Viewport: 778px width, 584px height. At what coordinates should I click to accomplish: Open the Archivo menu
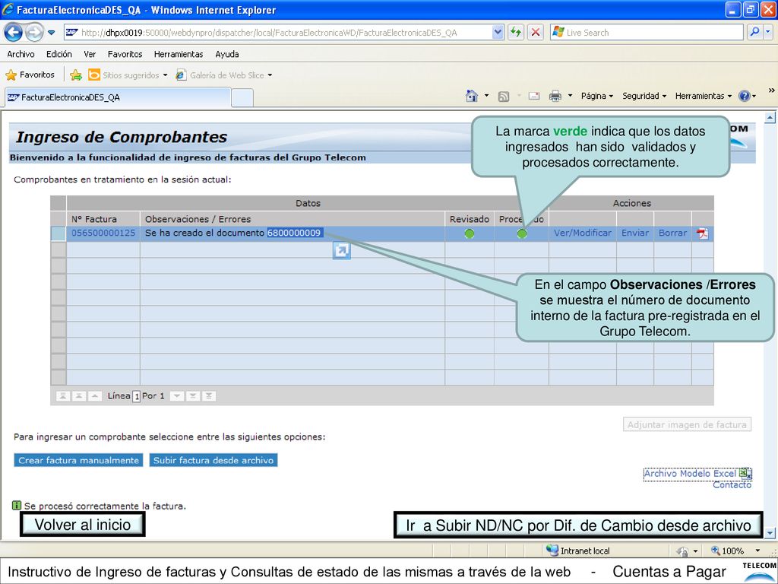click(x=21, y=54)
